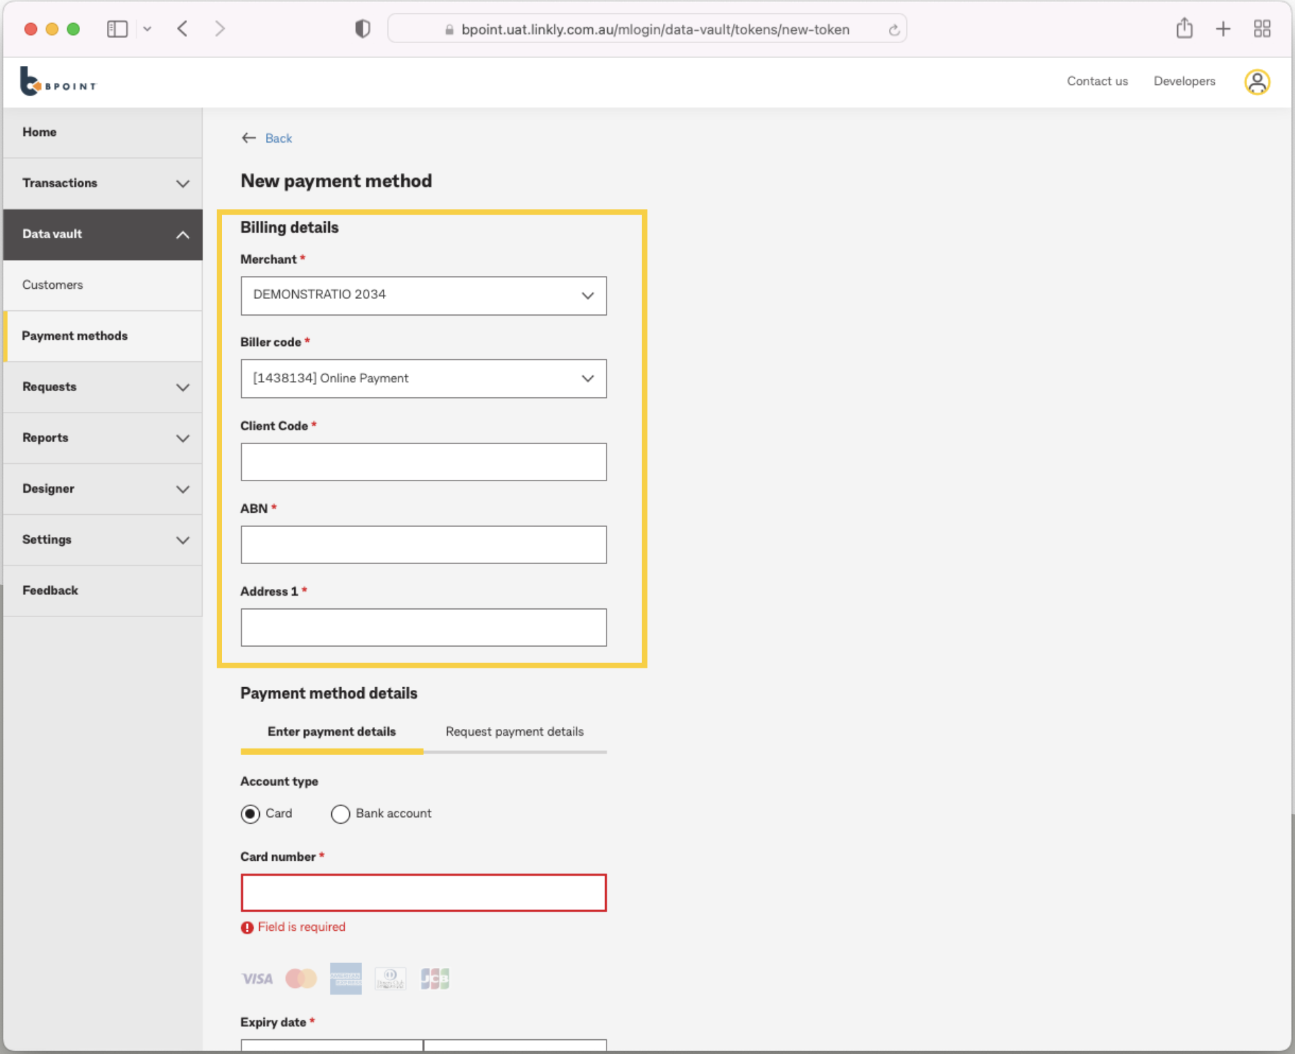
Task: Switch to the Request payment details tab
Action: [514, 732]
